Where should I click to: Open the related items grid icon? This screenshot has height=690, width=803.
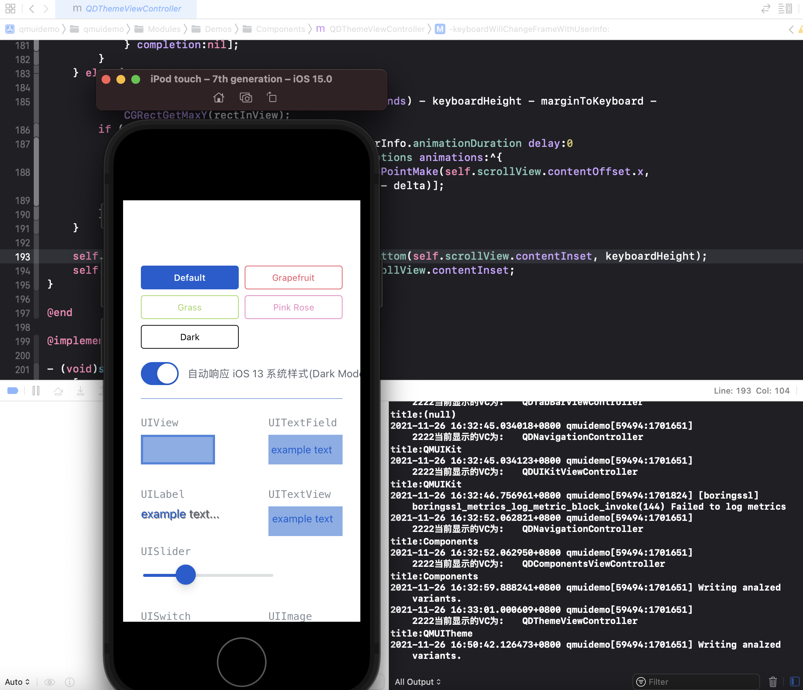click(10, 9)
